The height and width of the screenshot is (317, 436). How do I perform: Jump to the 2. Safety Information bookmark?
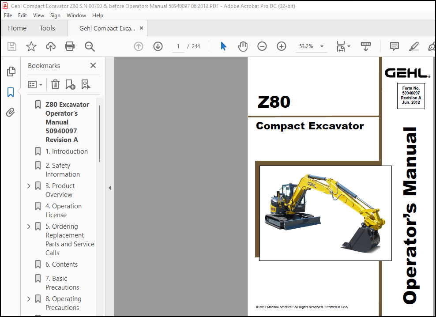(x=63, y=170)
